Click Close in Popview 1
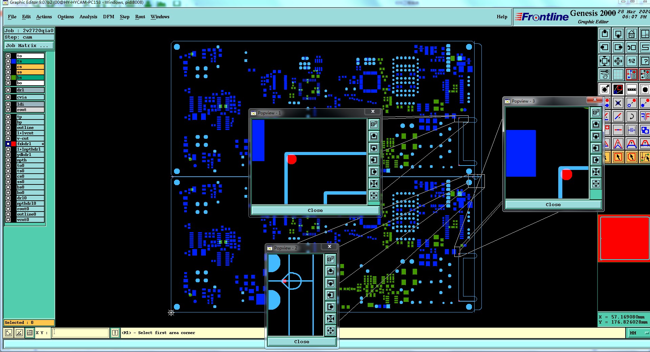 [315, 210]
